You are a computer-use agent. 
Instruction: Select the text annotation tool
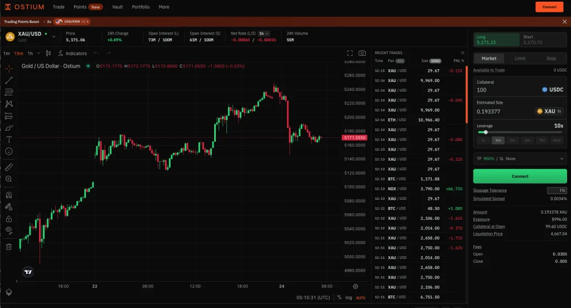9,139
